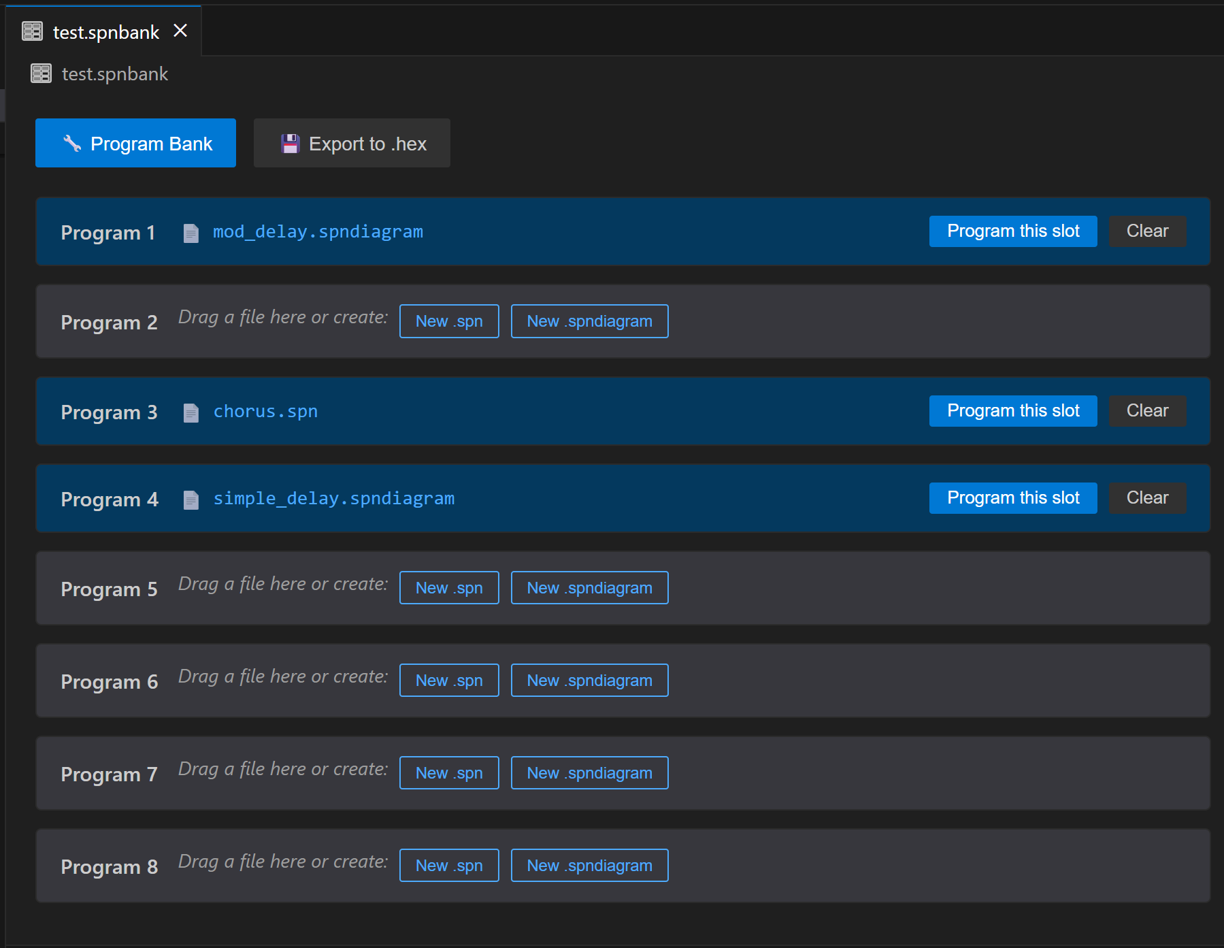Add a New .spn to Program 7

click(x=449, y=773)
